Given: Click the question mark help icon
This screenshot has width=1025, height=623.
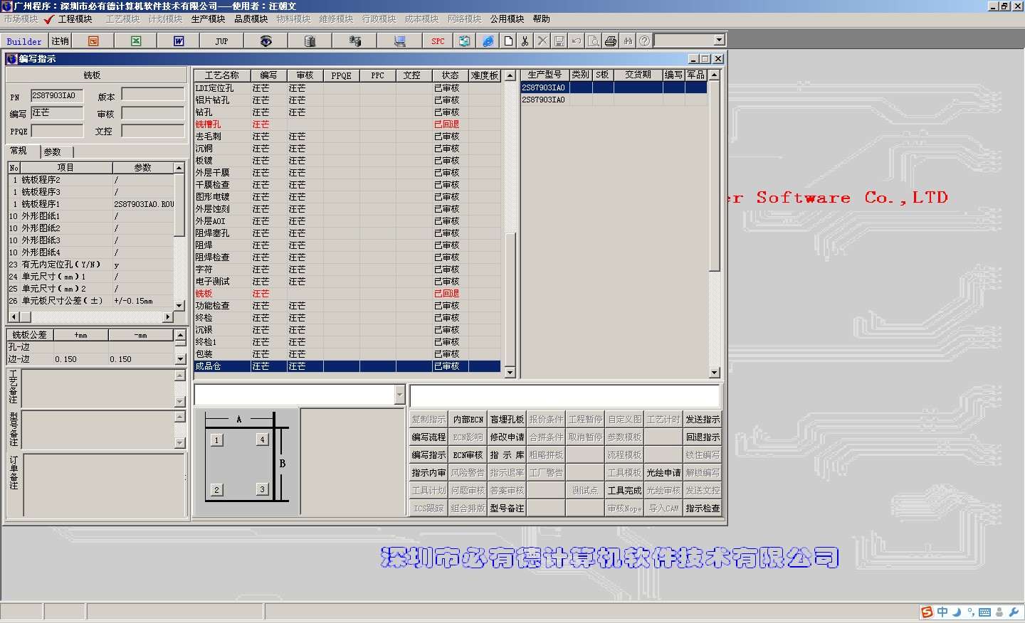Looking at the screenshot, I should pyautogui.click(x=644, y=41).
